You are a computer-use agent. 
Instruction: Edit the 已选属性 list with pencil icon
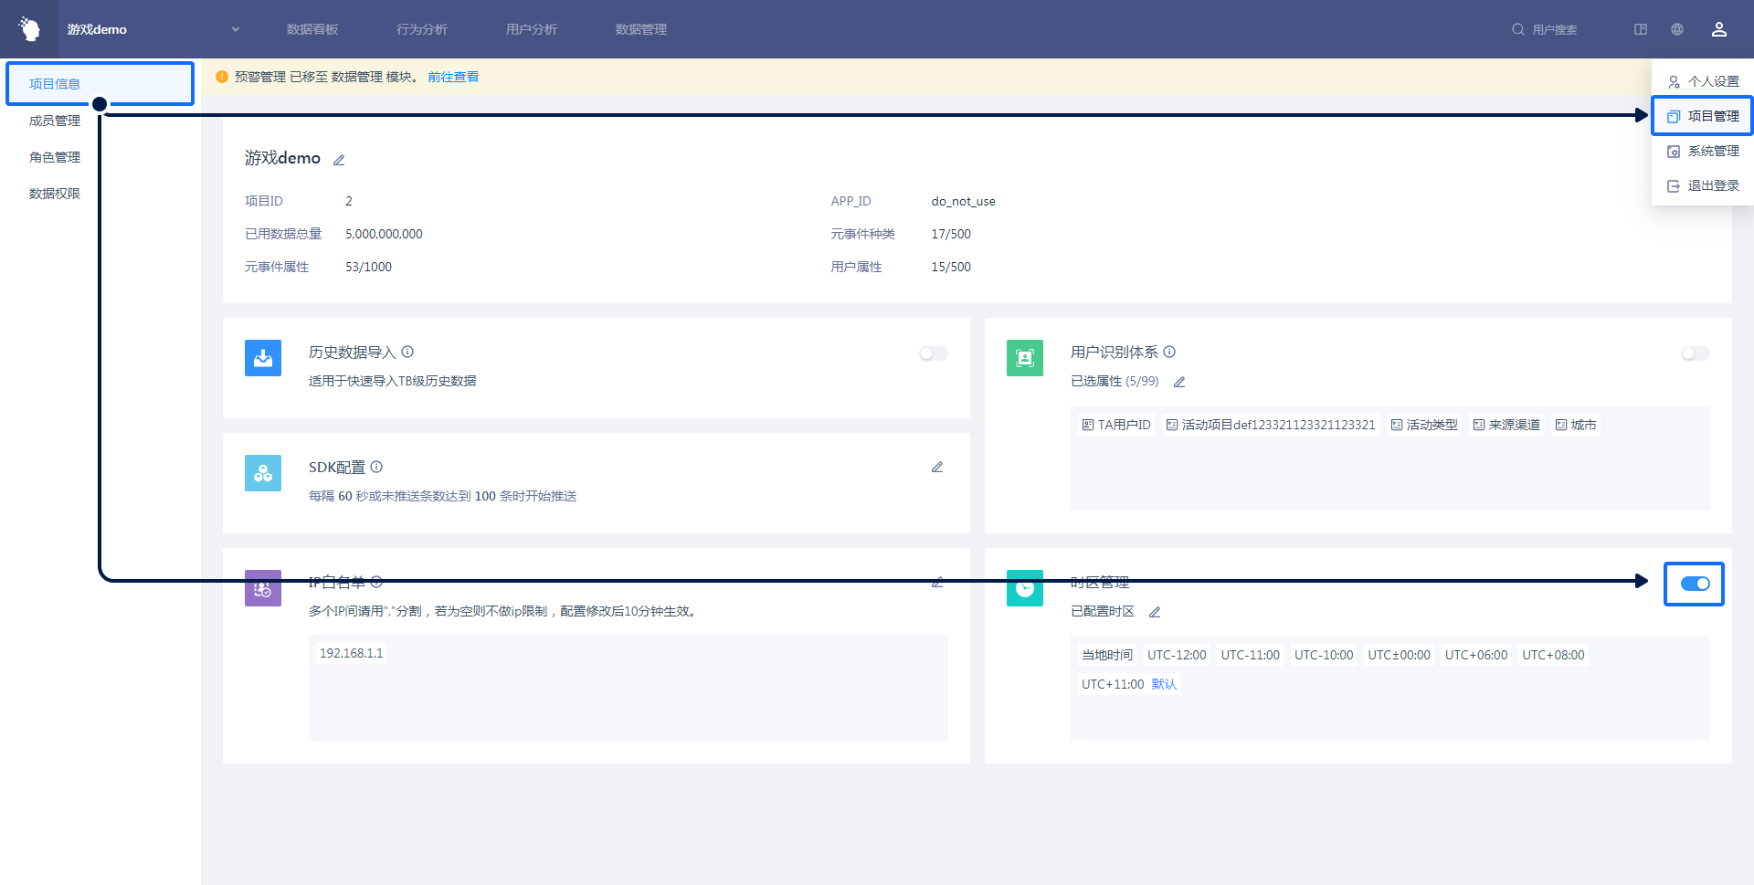(1179, 383)
